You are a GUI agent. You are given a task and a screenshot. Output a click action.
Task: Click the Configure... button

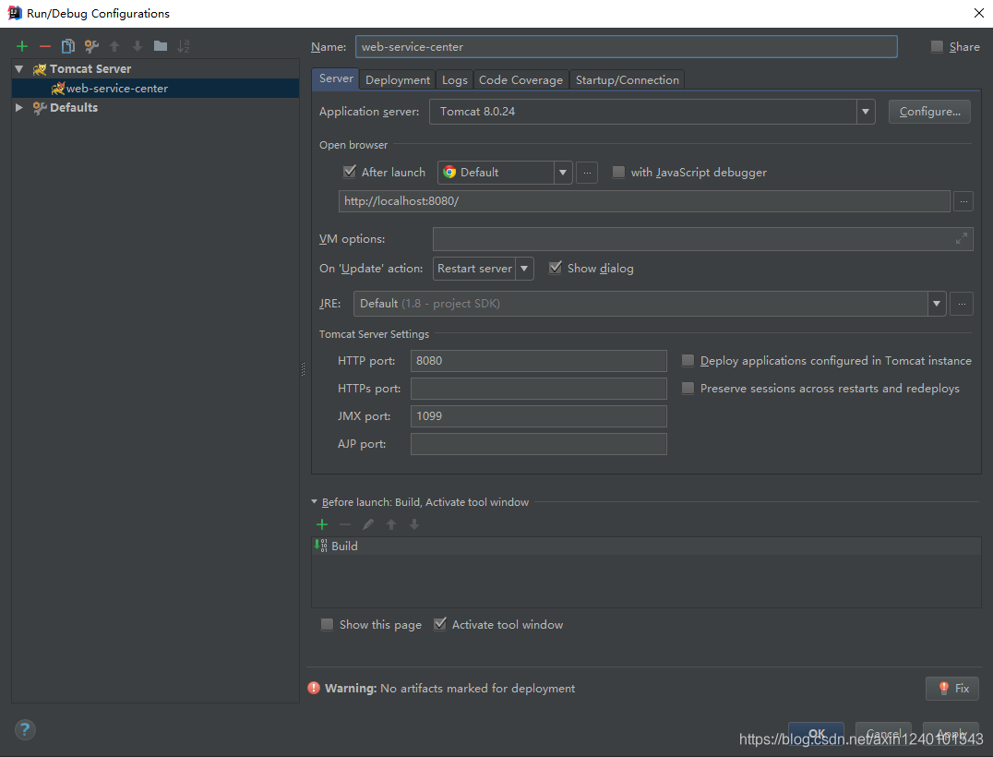click(x=929, y=112)
